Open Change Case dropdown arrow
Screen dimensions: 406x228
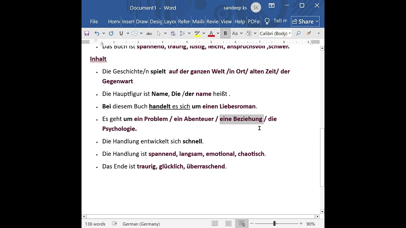coord(241,33)
